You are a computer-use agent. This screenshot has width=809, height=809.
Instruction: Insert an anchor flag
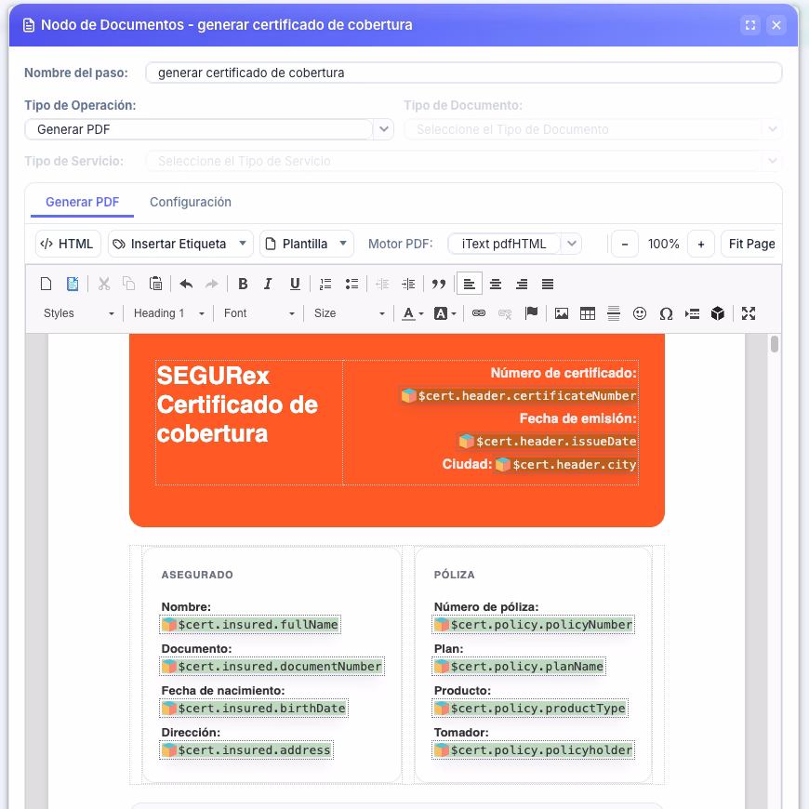click(x=531, y=313)
